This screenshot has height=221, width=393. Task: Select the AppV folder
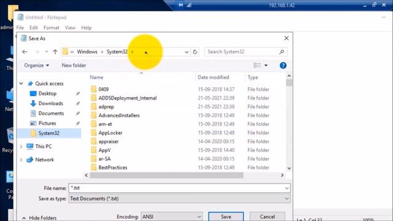click(104, 150)
